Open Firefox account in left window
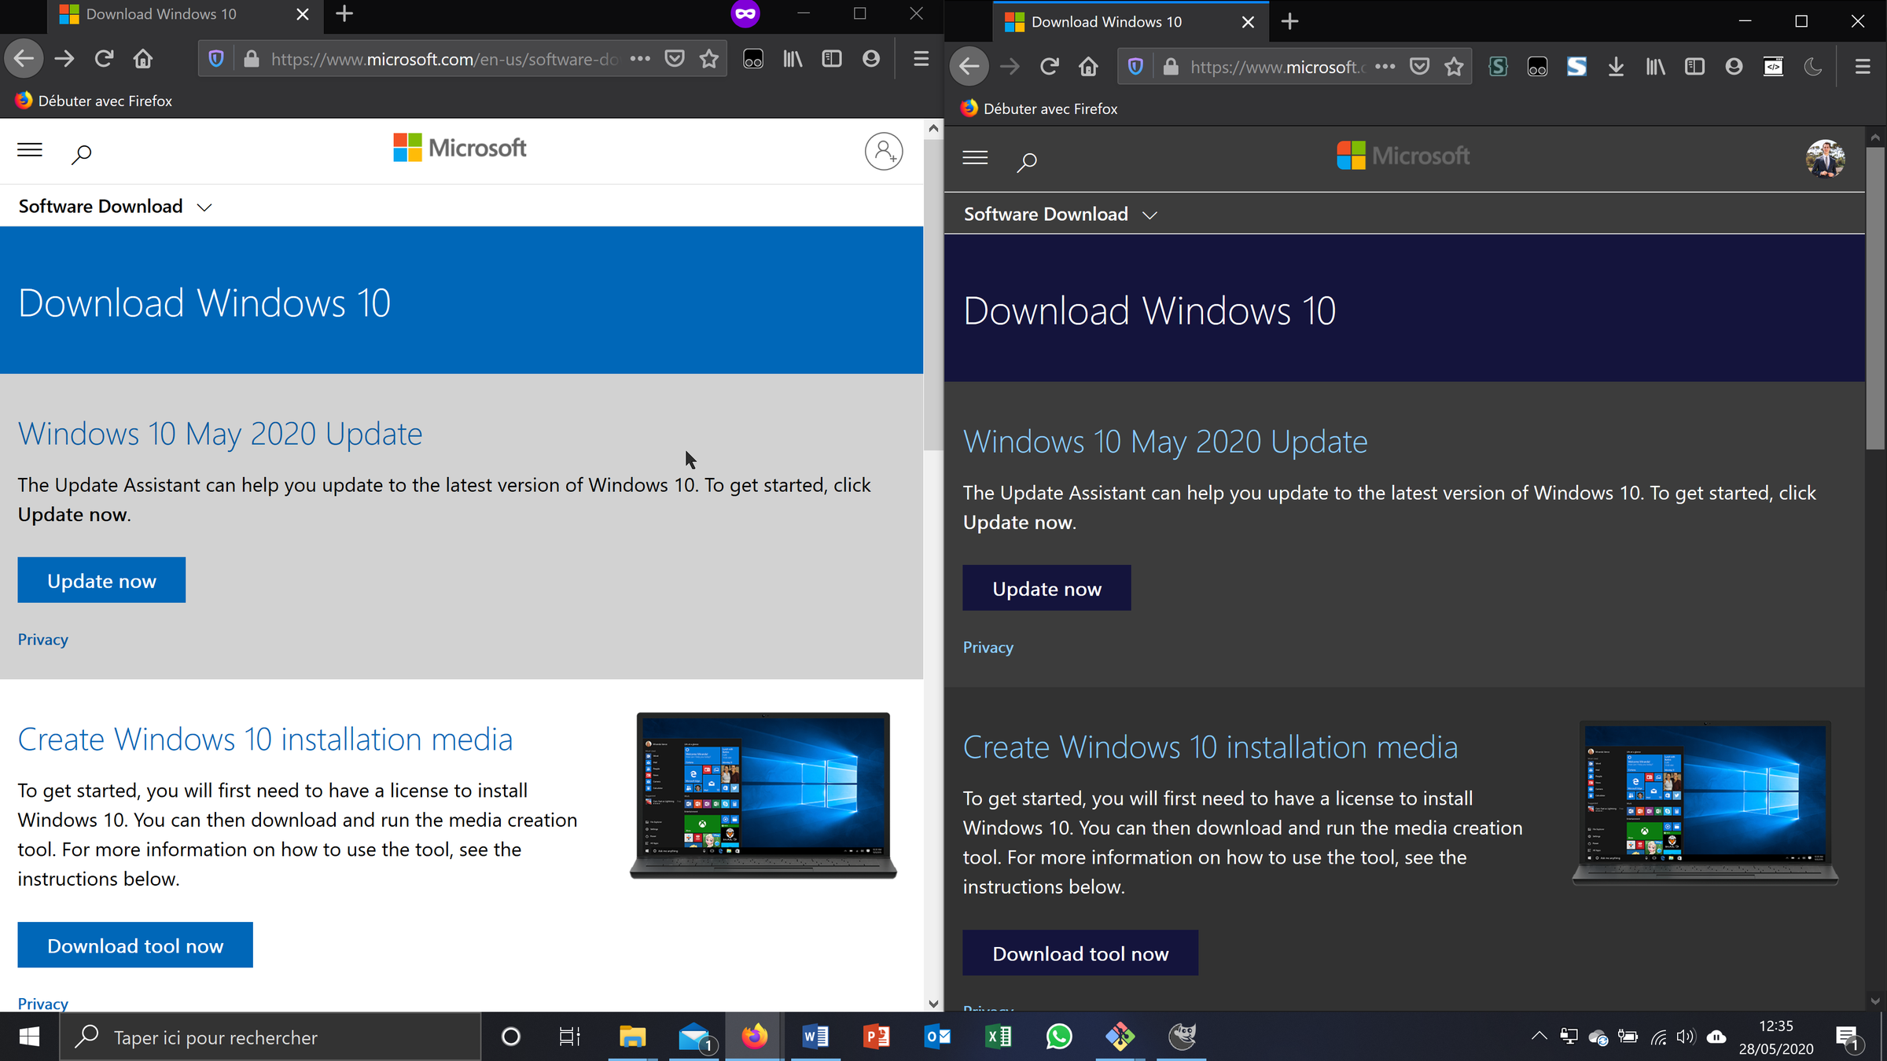 pyautogui.click(x=871, y=59)
